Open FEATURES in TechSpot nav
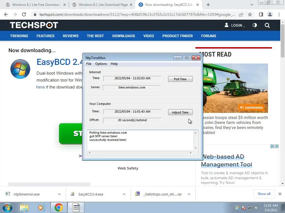This screenshot has width=285, height=213. tap(45, 36)
